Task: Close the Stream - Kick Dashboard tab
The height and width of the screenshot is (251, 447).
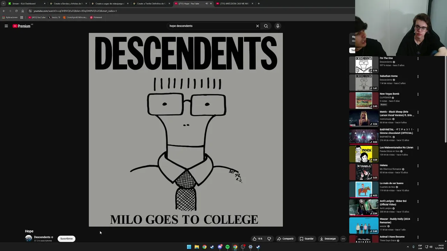Action: click(x=44, y=3)
